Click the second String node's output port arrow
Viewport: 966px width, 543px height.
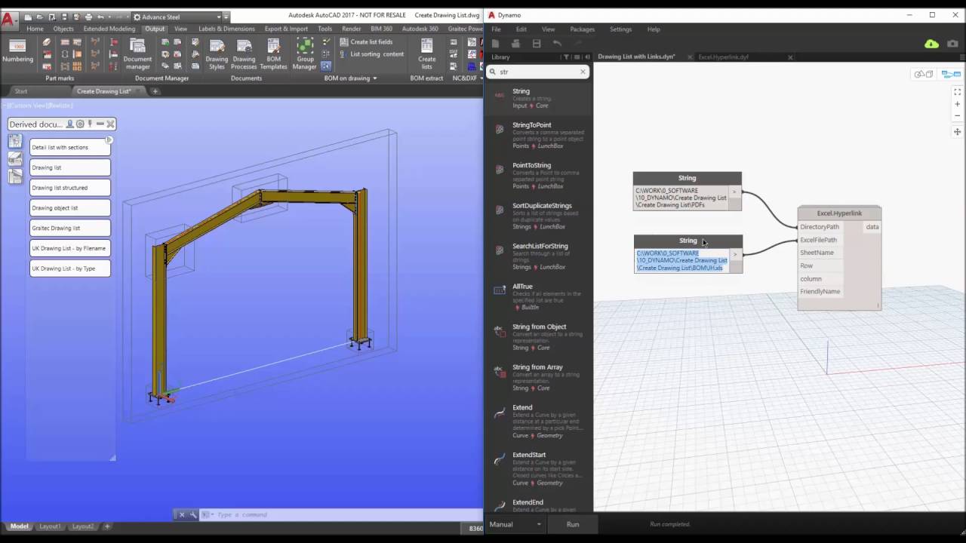coord(735,254)
